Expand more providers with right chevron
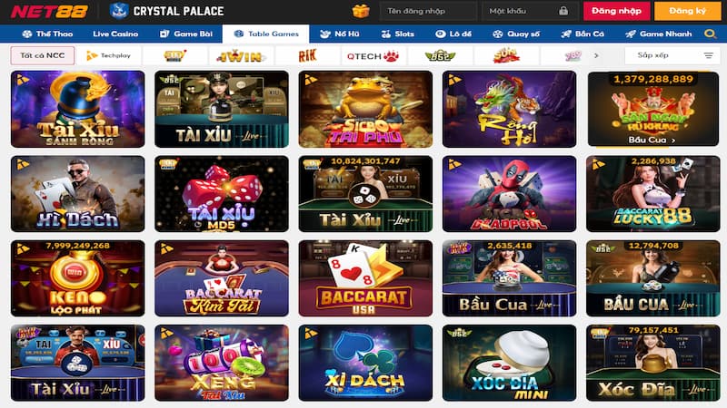The image size is (727, 408). tap(596, 55)
